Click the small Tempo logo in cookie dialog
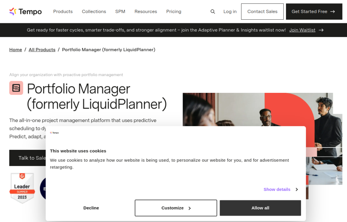This screenshot has width=347, height=222. click(x=55, y=133)
